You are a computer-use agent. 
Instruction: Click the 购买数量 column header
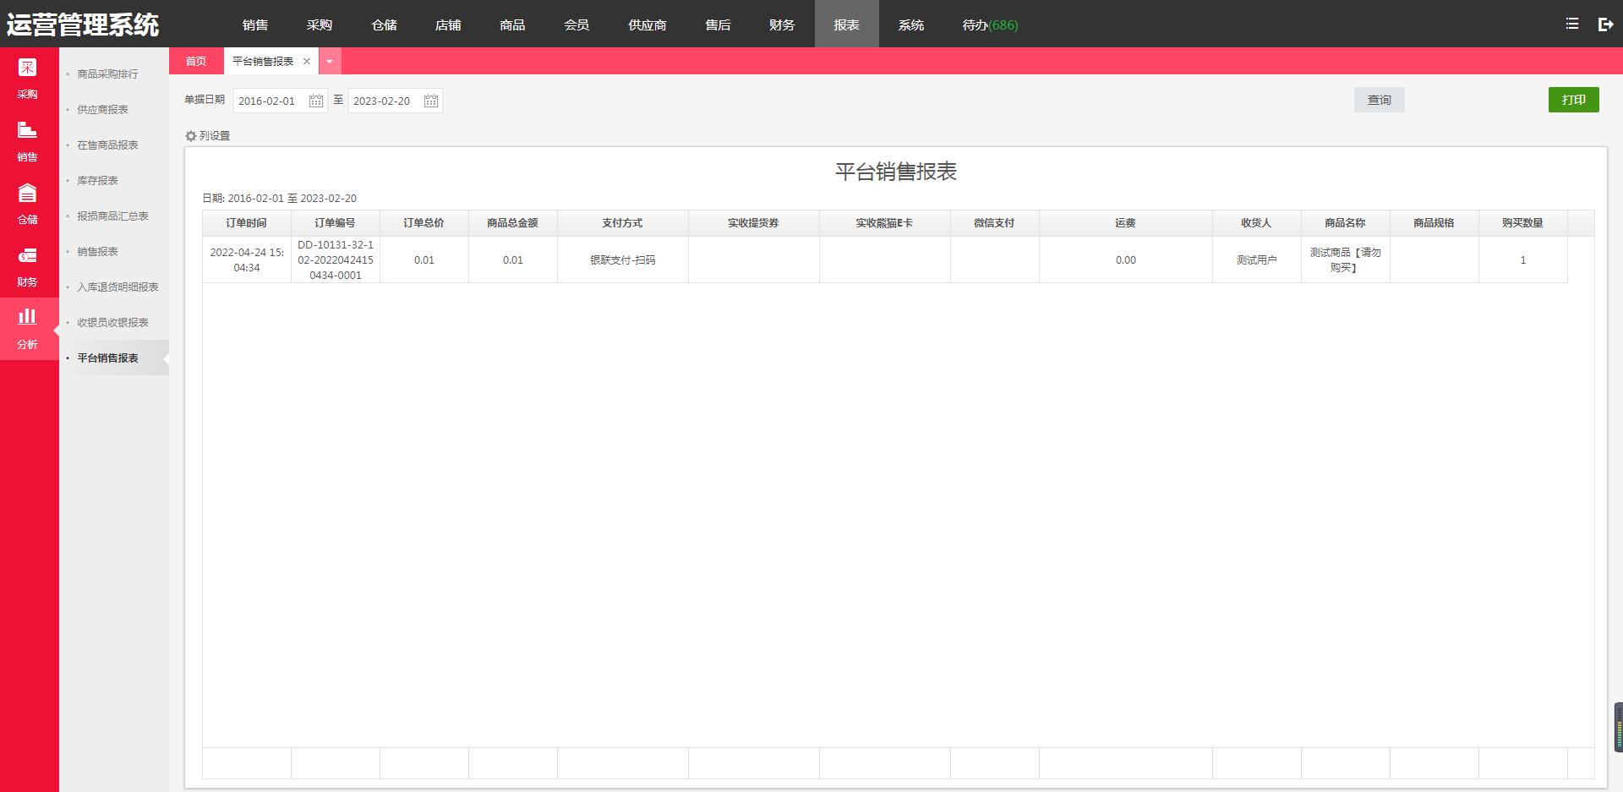click(1523, 223)
